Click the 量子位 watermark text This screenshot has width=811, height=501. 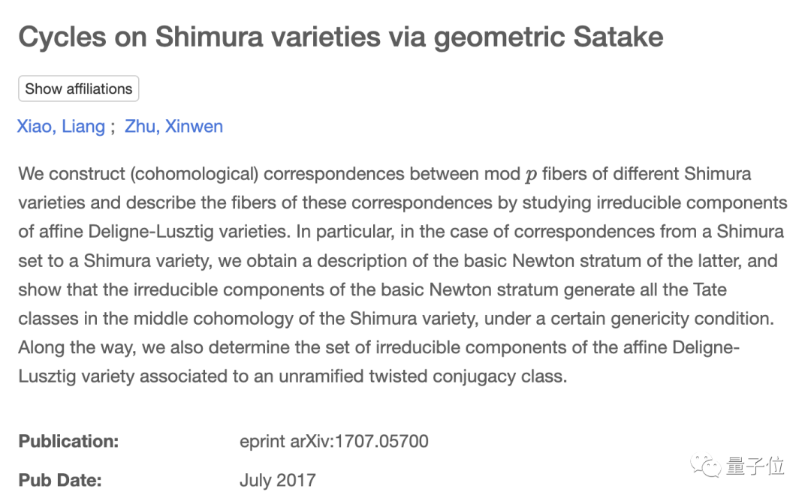[755, 466]
